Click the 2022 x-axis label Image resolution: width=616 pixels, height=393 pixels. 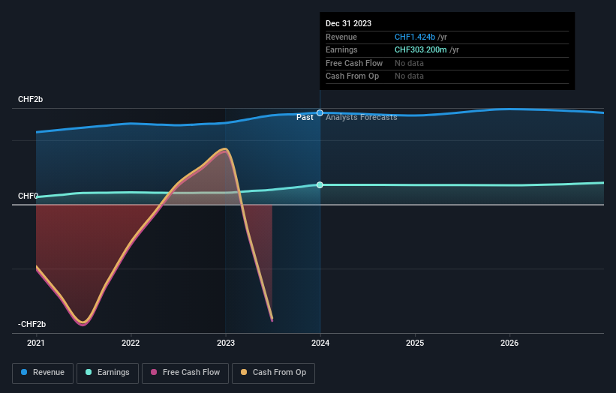pyautogui.click(x=131, y=343)
